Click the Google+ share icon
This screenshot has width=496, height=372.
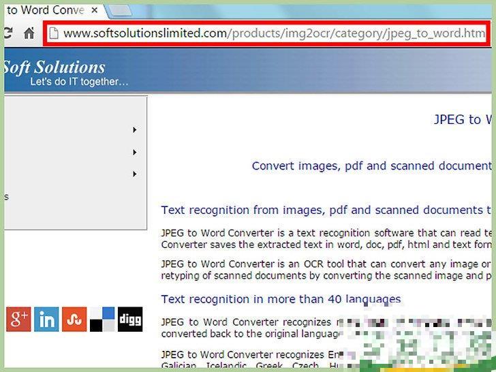click(x=18, y=319)
